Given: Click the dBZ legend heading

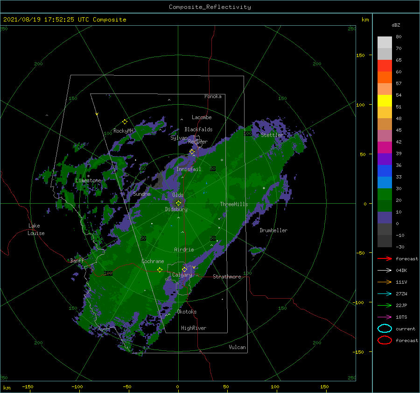Looking at the screenshot, I should tap(396, 25).
